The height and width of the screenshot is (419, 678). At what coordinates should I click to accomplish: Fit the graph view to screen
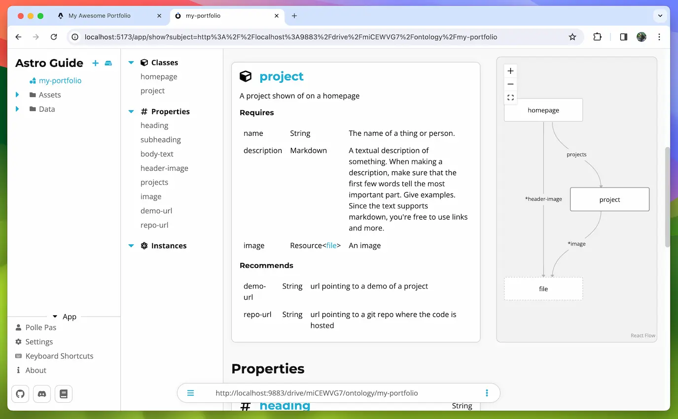point(510,97)
